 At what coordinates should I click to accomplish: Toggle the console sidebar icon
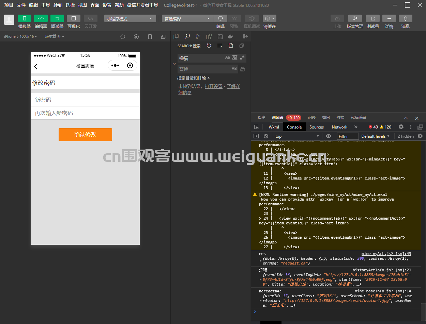click(x=256, y=136)
